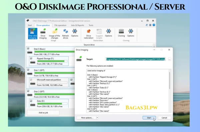Click 'Disk 4 (GPT)' line in options list
Screen dimensions: 200x132
click(92, 96)
